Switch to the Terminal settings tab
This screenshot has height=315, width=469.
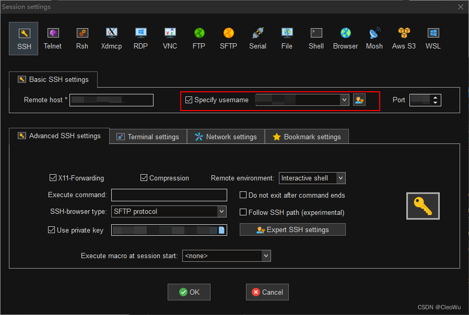148,137
